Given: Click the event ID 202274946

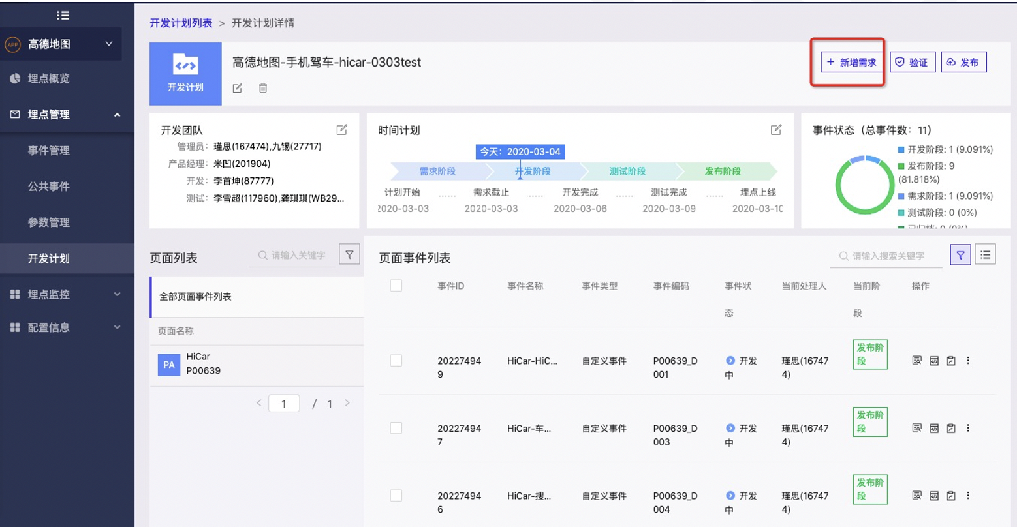Looking at the screenshot, I should click(459, 502).
